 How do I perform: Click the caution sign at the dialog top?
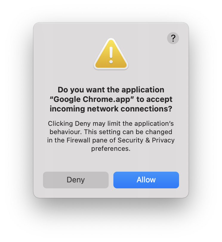pyautogui.click(x=111, y=54)
